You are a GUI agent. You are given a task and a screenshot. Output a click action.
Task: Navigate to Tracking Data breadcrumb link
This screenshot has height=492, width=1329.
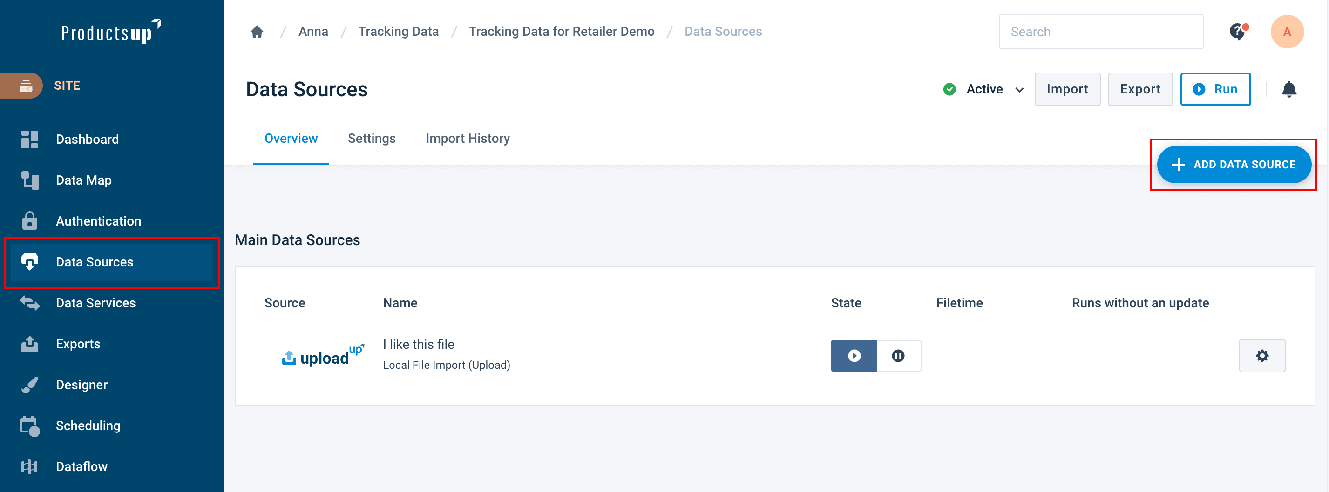pos(398,32)
